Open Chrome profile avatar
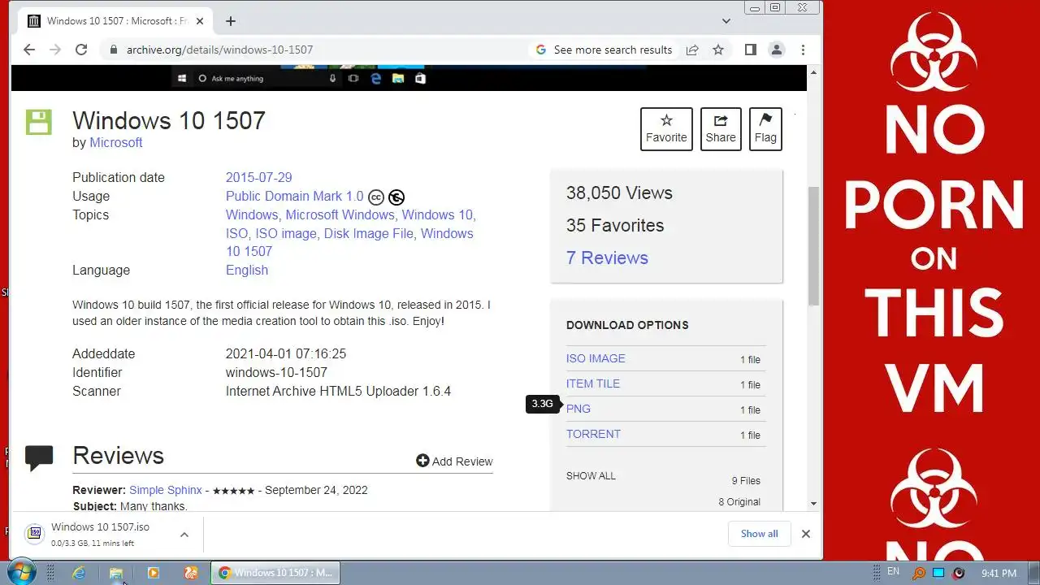The height and width of the screenshot is (585, 1040). pyautogui.click(x=777, y=50)
